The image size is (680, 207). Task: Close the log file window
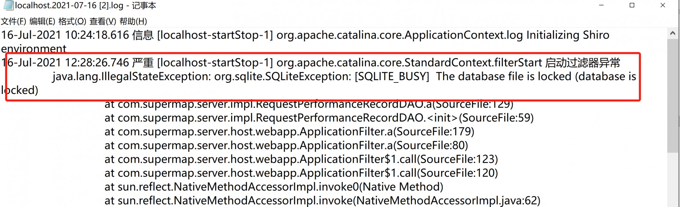click(x=662, y=5)
